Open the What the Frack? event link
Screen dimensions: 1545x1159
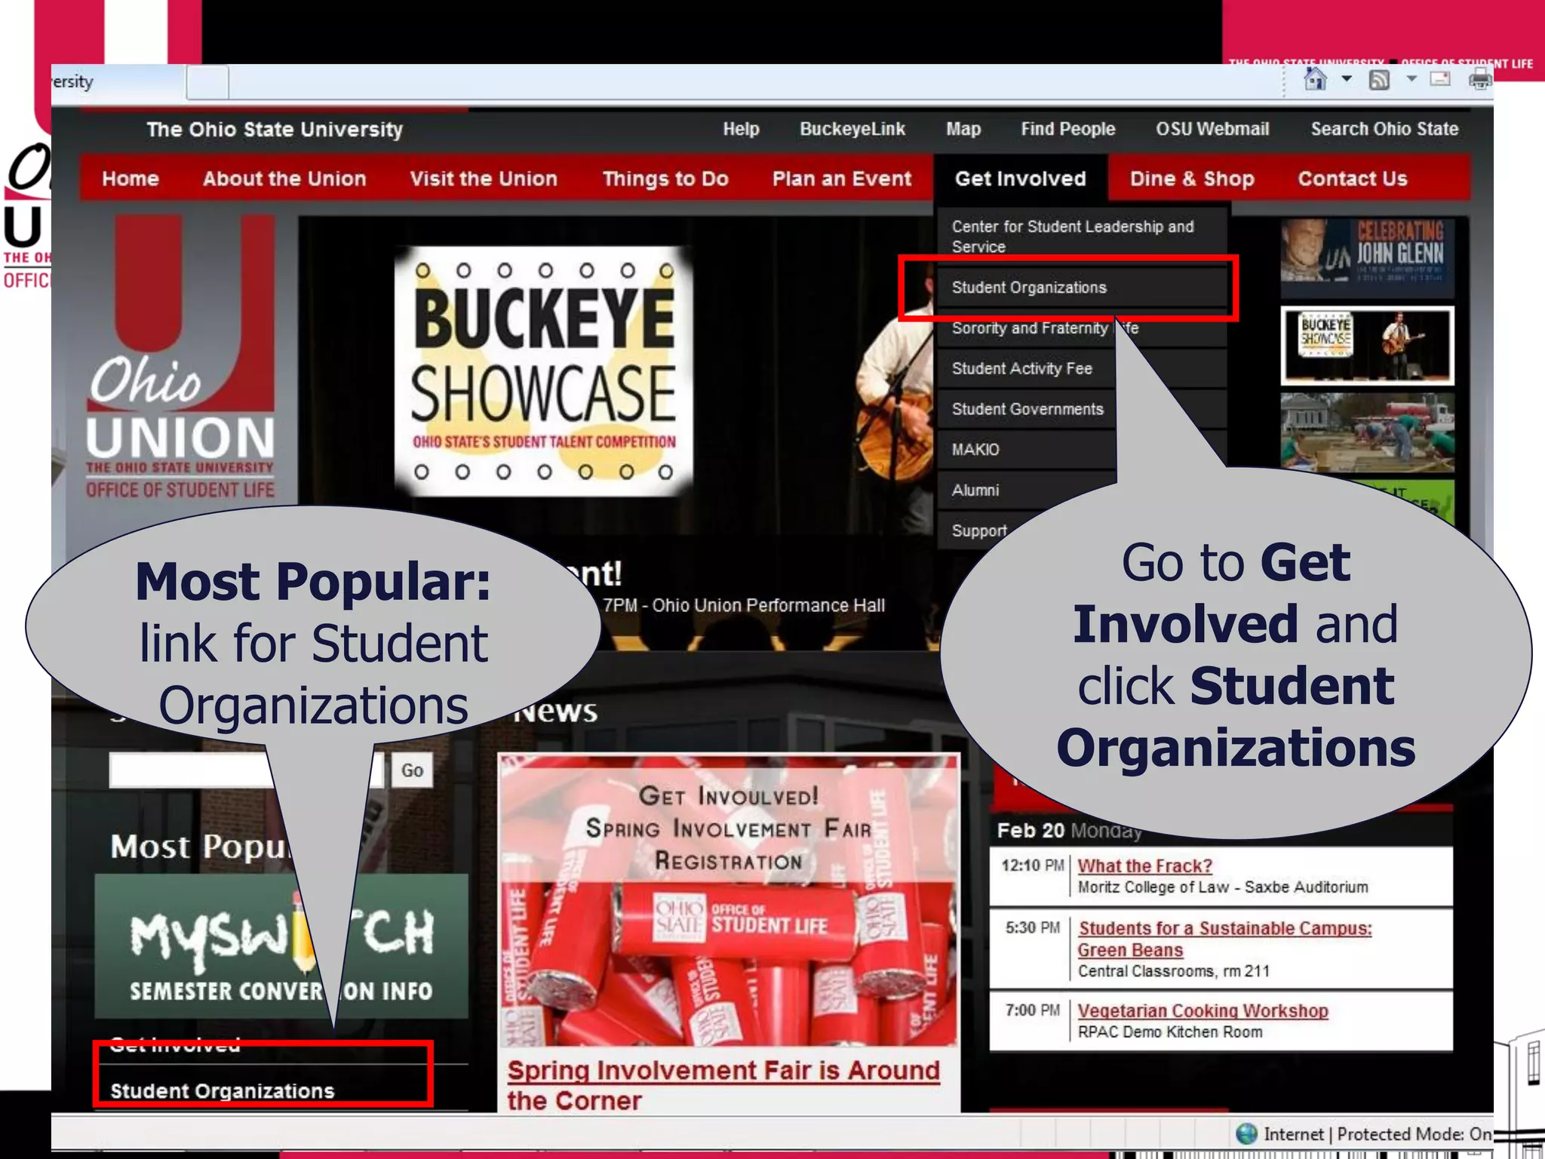click(1144, 865)
